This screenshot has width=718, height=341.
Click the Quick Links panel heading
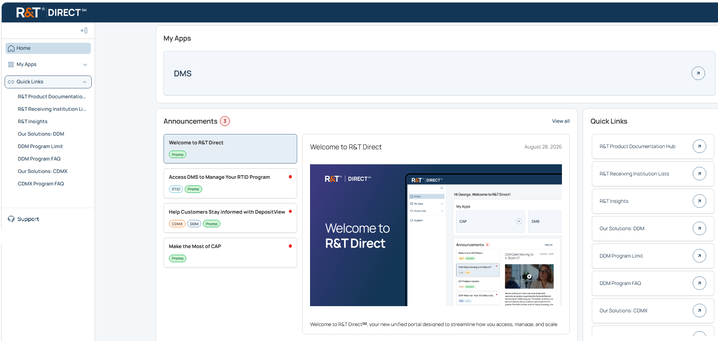coord(609,121)
